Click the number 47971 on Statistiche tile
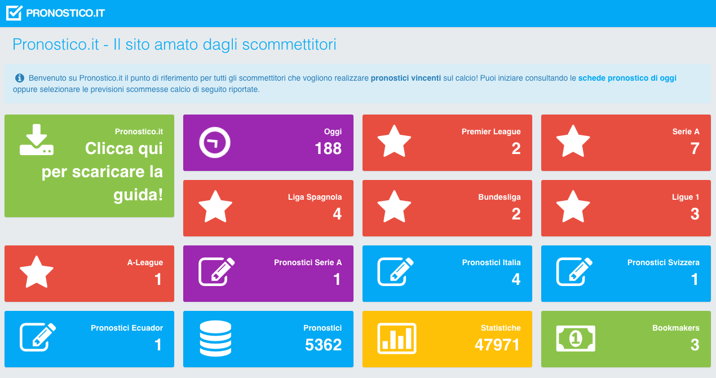 [x=498, y=345]
